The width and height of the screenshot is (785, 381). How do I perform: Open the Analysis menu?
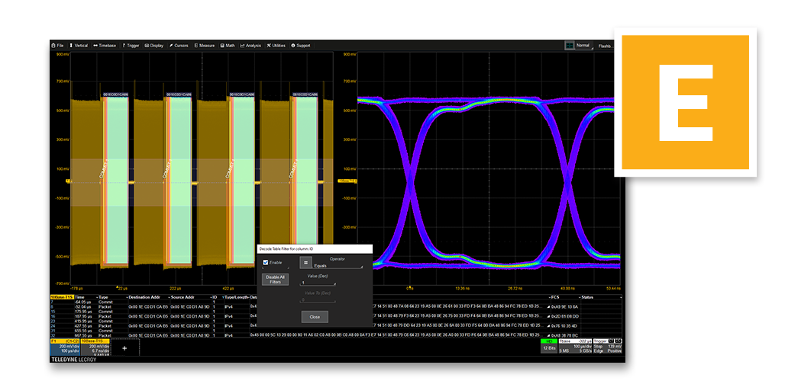(x=250, y=46)
